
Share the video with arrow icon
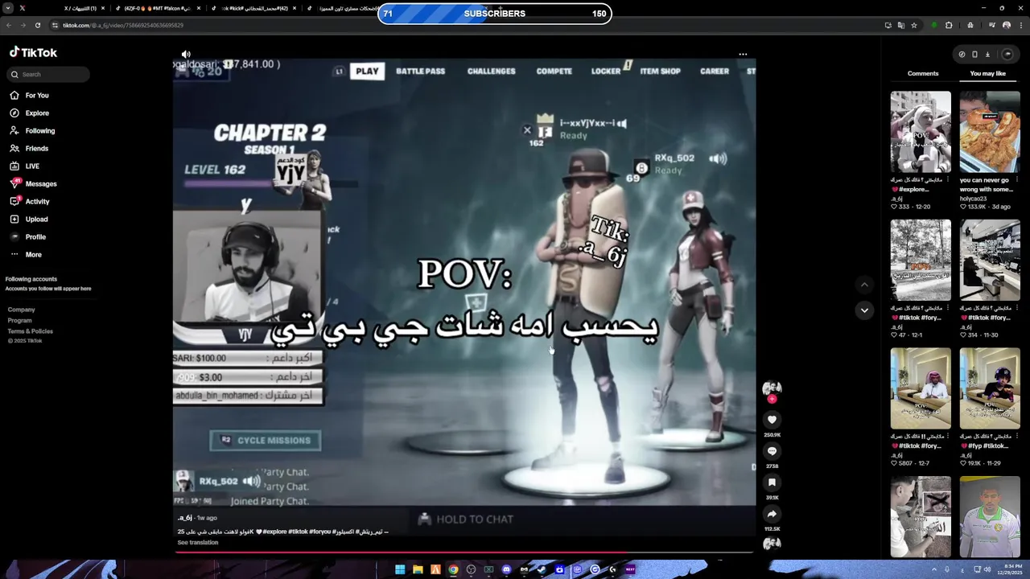(772, 514)
